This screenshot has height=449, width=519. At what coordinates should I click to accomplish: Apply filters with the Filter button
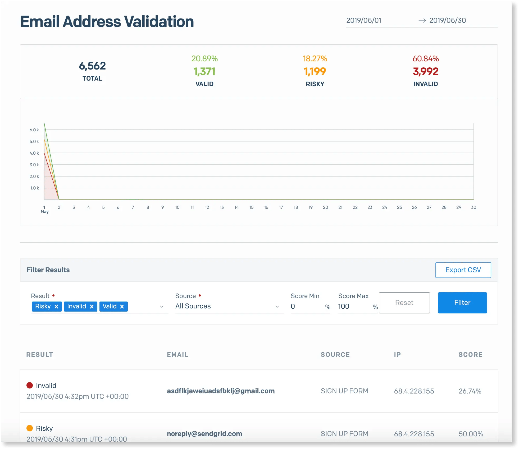[462, 303]
